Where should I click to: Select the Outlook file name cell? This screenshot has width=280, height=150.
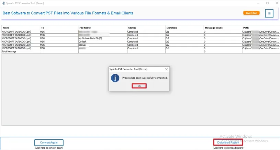[x=103, y=42]
